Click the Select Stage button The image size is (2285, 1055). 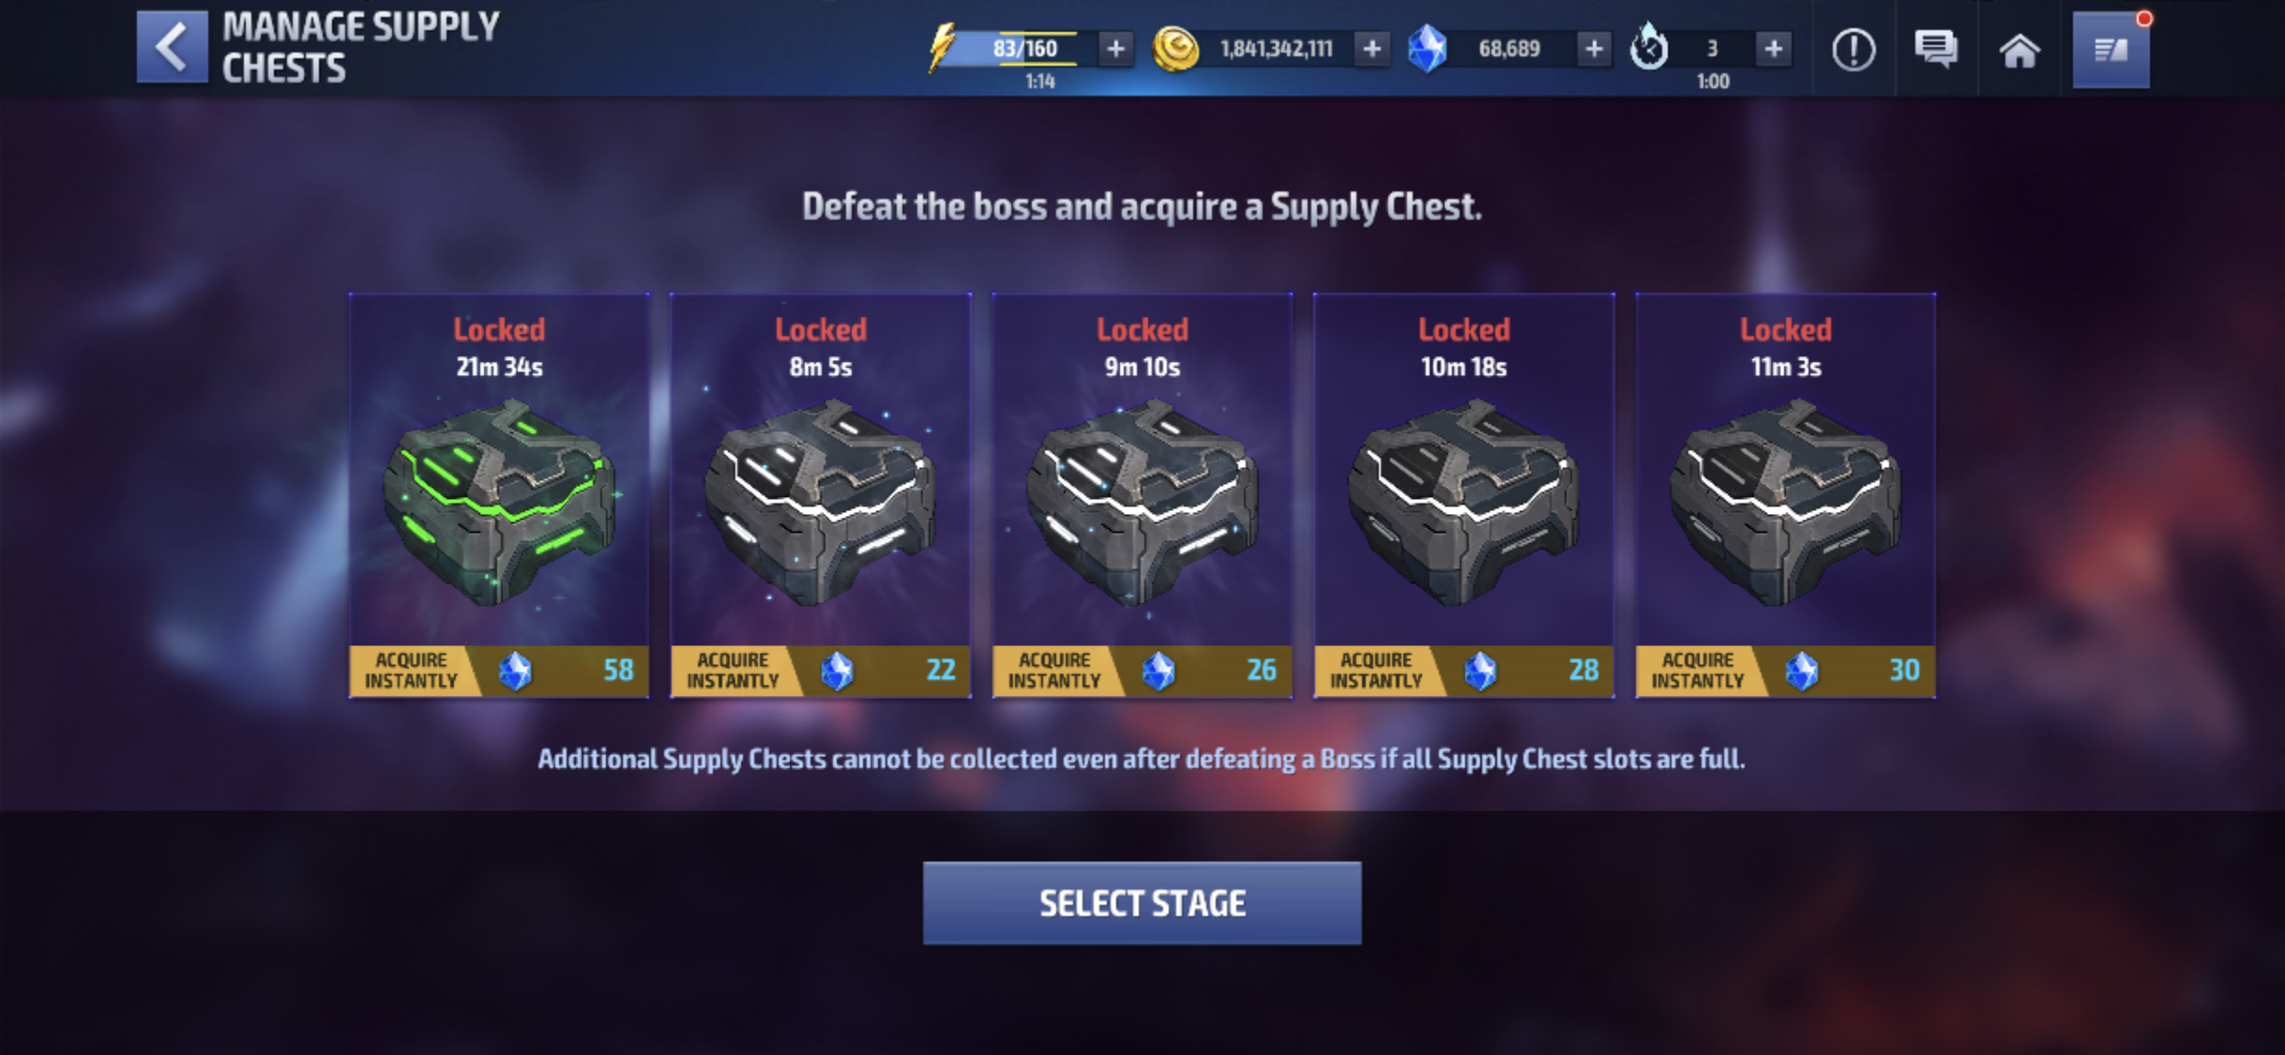coord(1142,903)
